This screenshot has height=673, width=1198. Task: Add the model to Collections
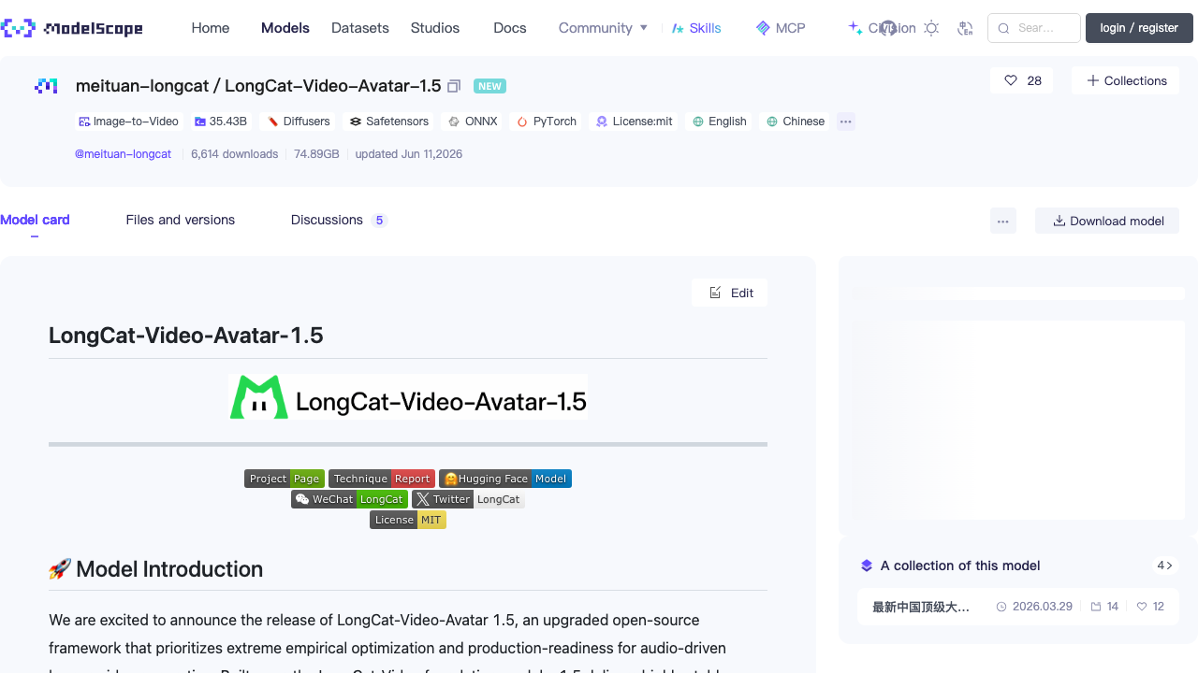click(x=1126, y=80)
